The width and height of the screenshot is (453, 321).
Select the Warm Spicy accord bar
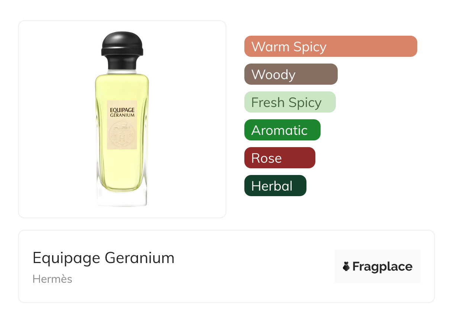click(330, 46)
